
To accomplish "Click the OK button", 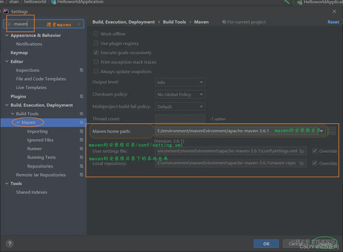I will [x=266, y=244].
